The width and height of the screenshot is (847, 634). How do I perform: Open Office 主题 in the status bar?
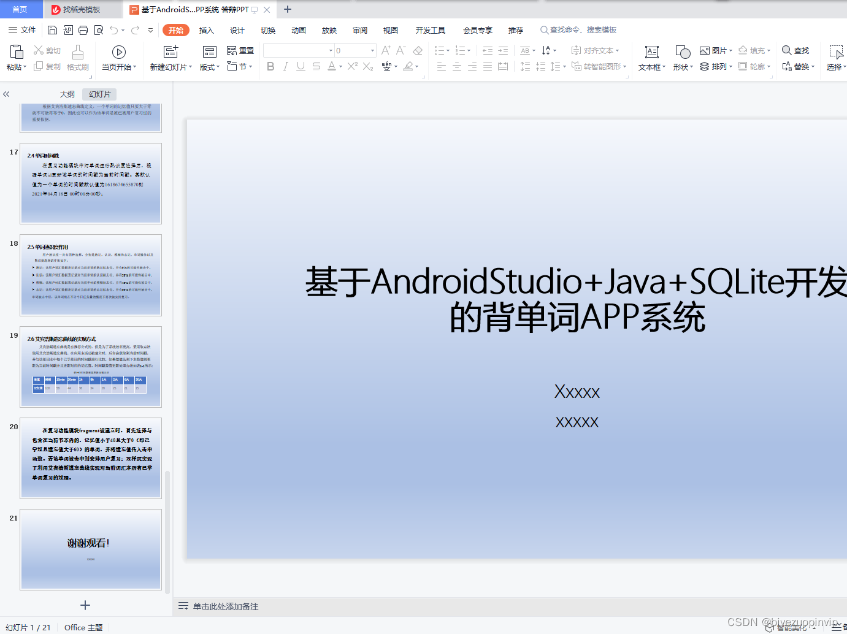pyautogui.click(x=83, y=627)
